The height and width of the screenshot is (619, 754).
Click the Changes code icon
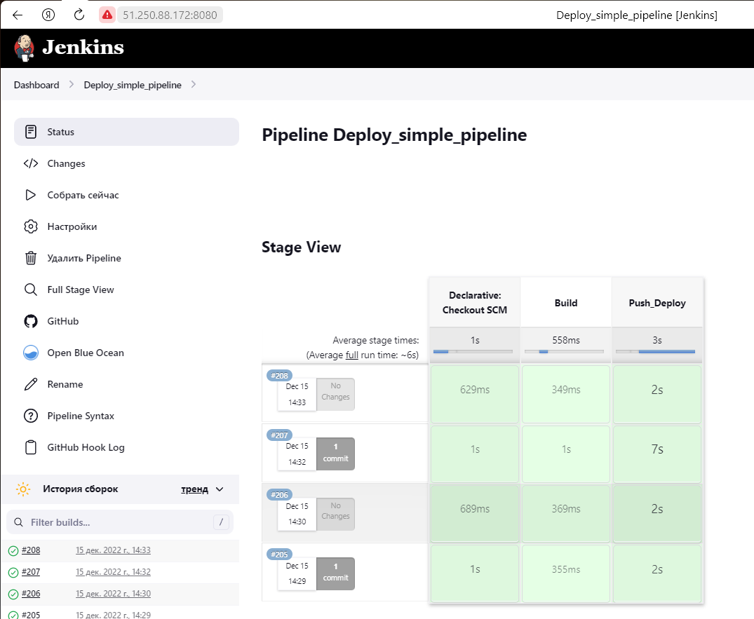point(31,163)
